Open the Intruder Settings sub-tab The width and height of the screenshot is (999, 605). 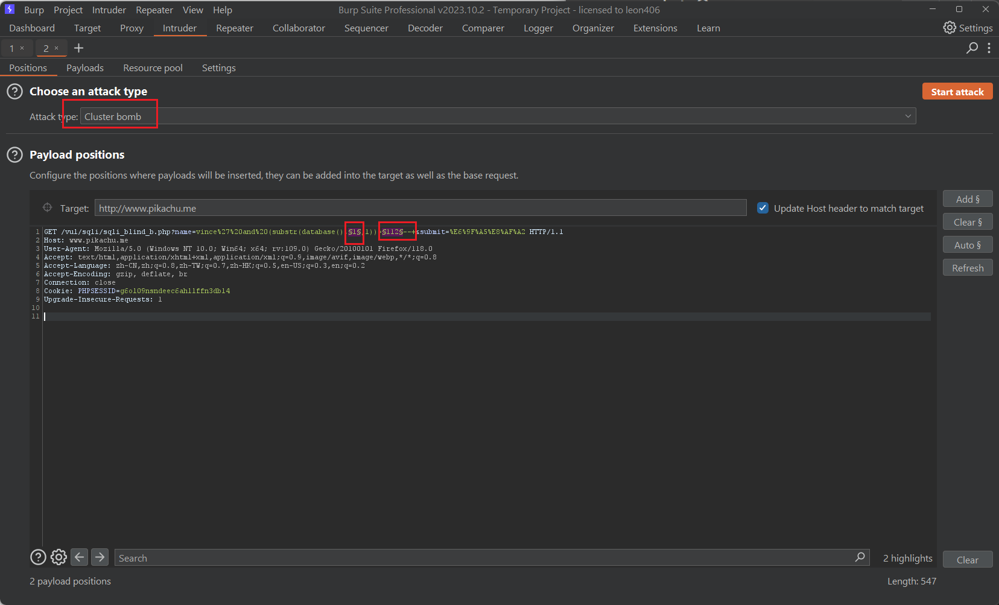click(x=219, y=68)
